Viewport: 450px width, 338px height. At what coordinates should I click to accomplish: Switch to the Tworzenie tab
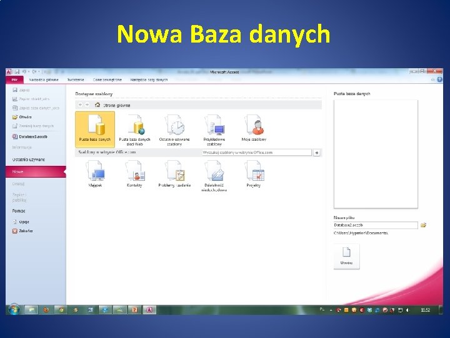click(x=76, y=79)
